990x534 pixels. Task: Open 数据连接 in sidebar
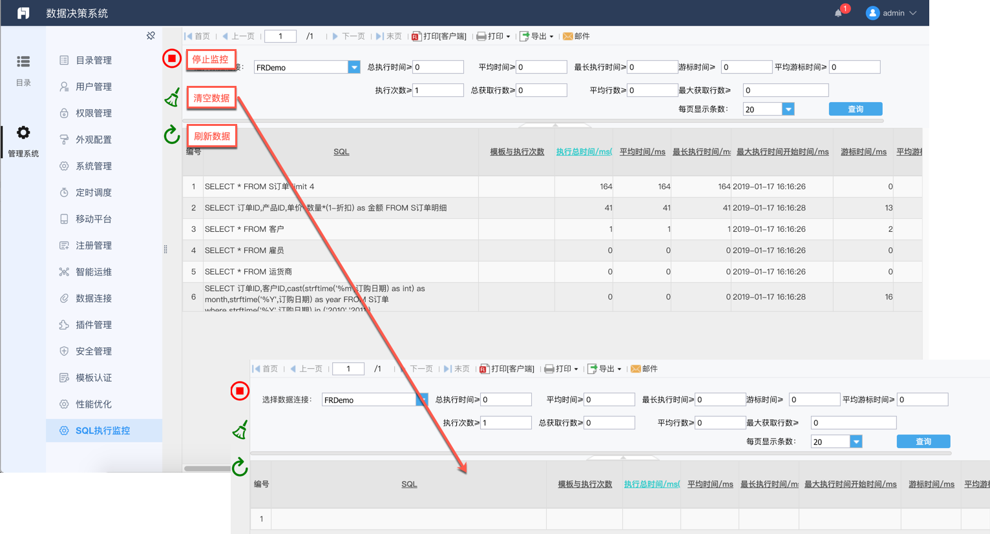click(104, 298)
